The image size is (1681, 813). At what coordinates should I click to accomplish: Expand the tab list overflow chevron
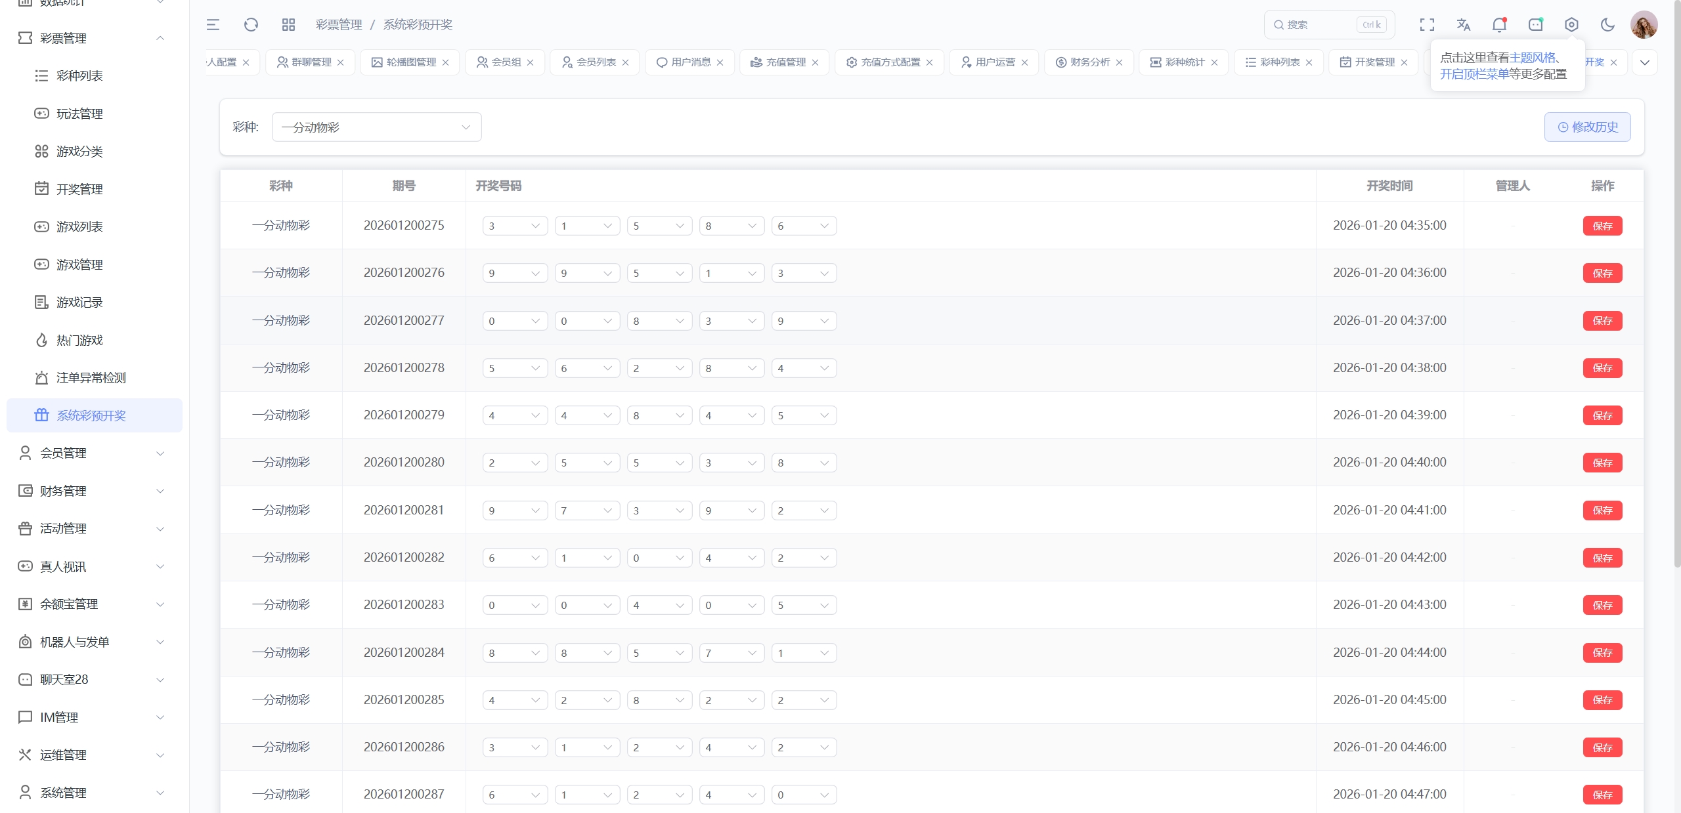click(x=1645, y=62)
